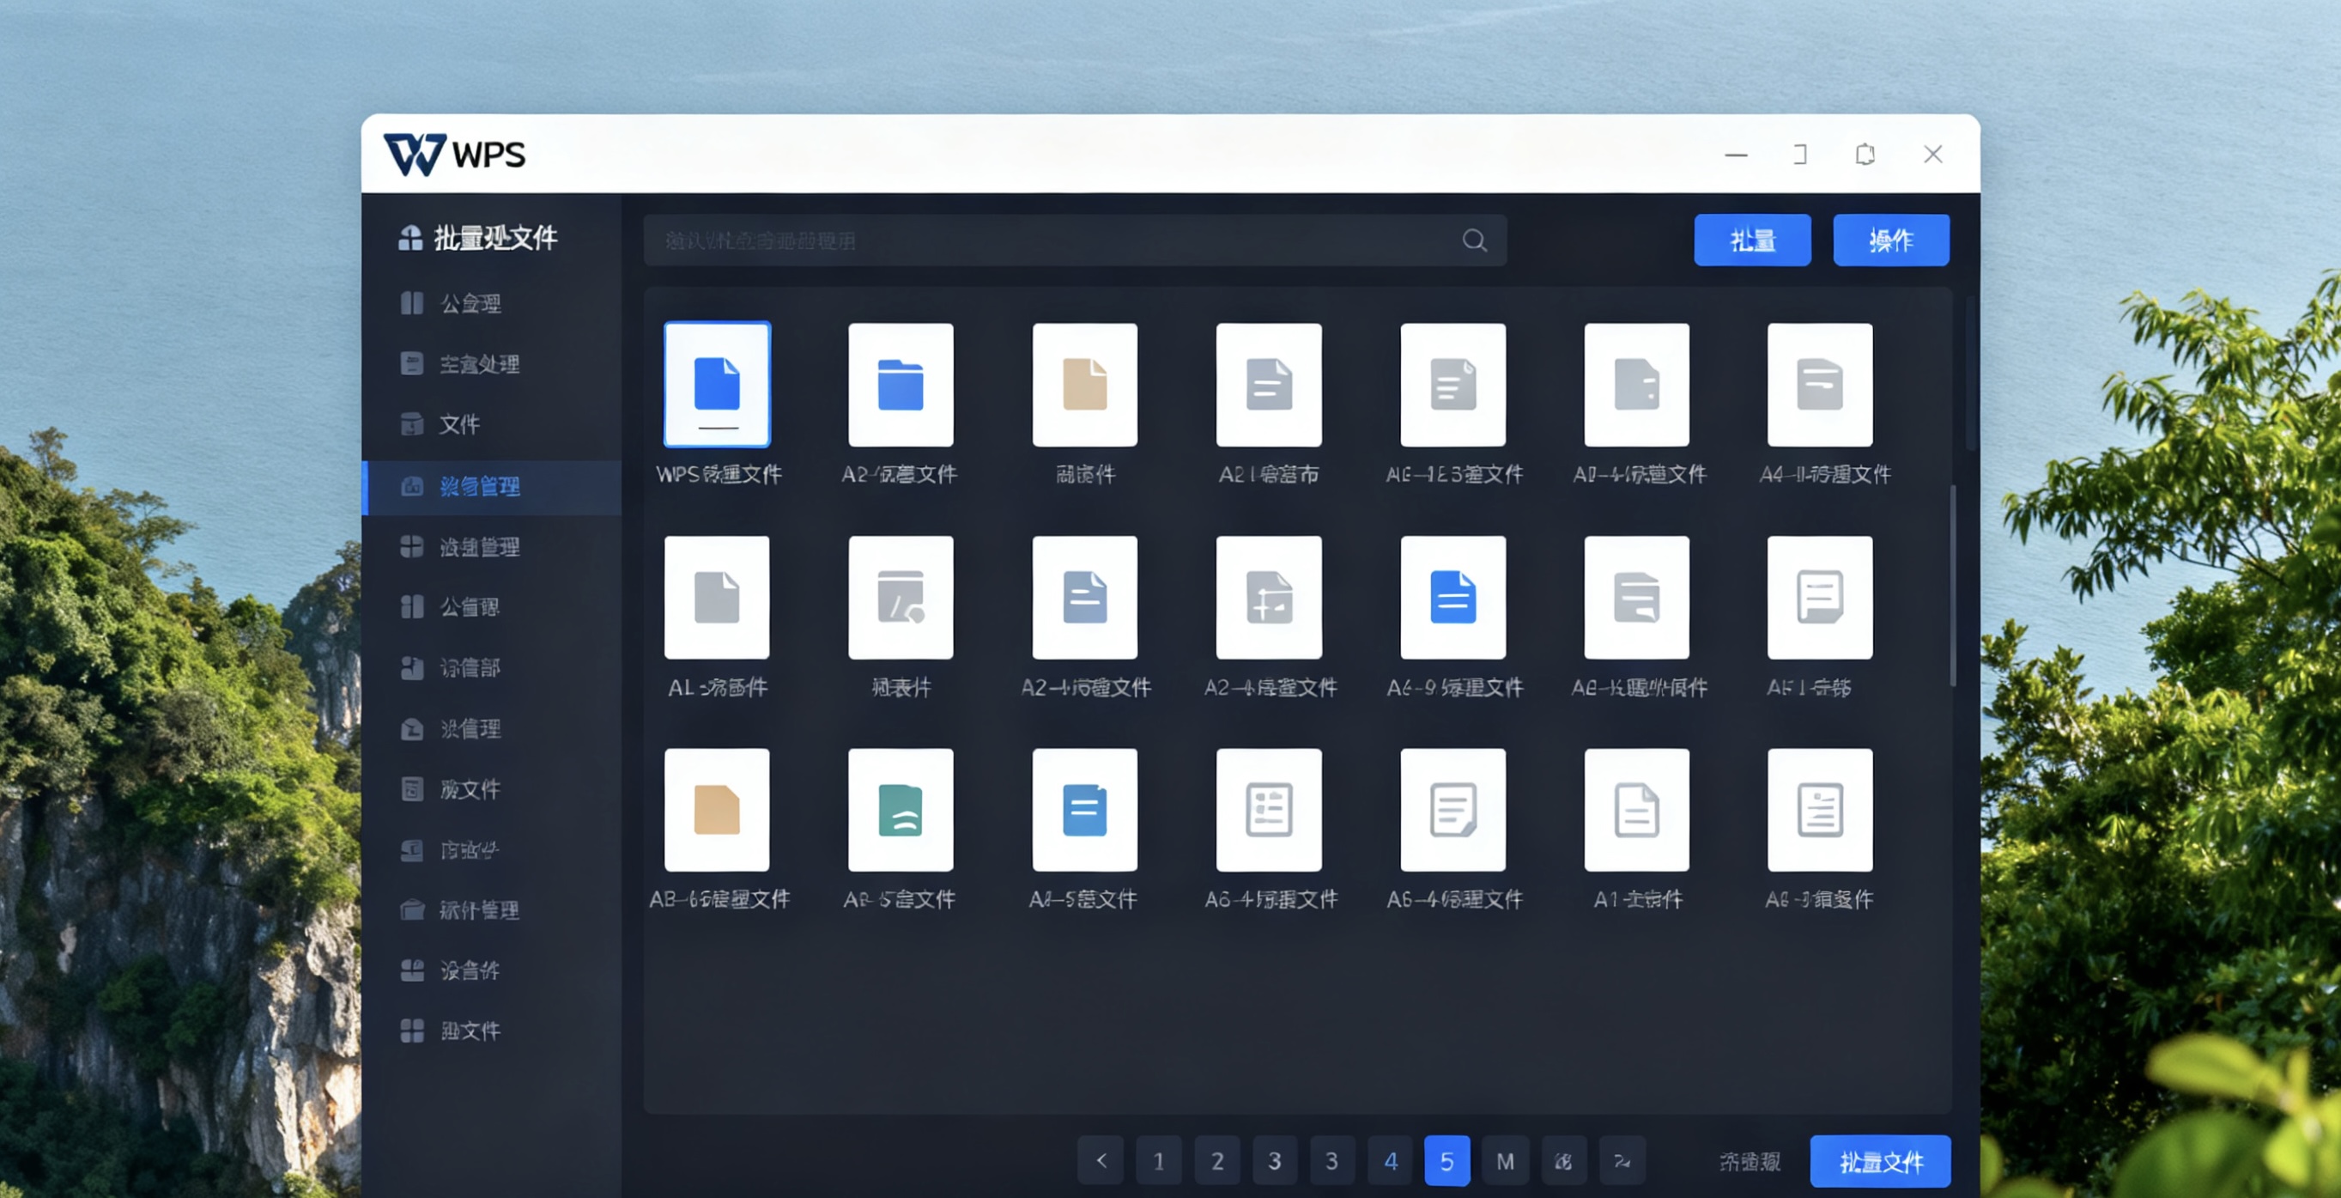Viewport: 2341px width, 1198px height.
Task: Select the WPS file with blue document icon
Action: pos(717,385)
